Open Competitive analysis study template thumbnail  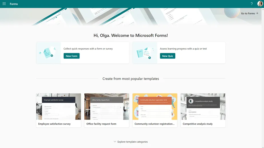203,107
